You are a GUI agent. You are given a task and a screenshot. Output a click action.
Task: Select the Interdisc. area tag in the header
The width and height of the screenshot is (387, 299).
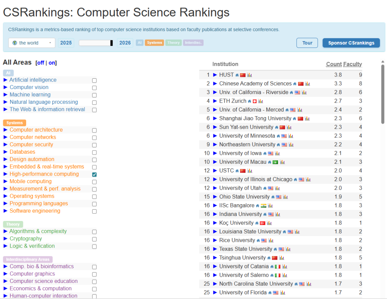(193, 43)
